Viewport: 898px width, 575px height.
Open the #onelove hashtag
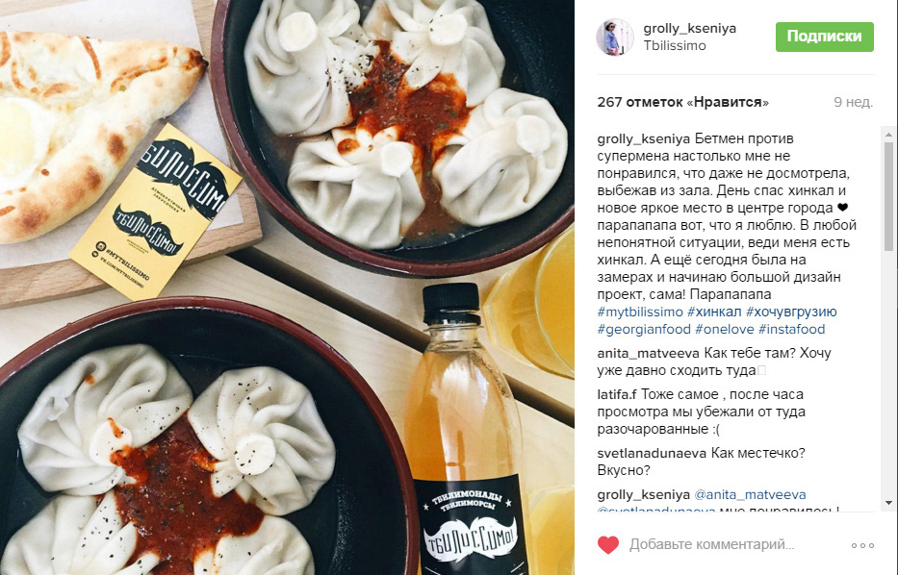coord(725,330)
